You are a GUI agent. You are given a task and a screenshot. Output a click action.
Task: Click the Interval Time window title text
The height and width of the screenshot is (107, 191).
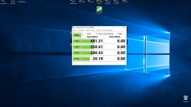[x=85, y=28]
